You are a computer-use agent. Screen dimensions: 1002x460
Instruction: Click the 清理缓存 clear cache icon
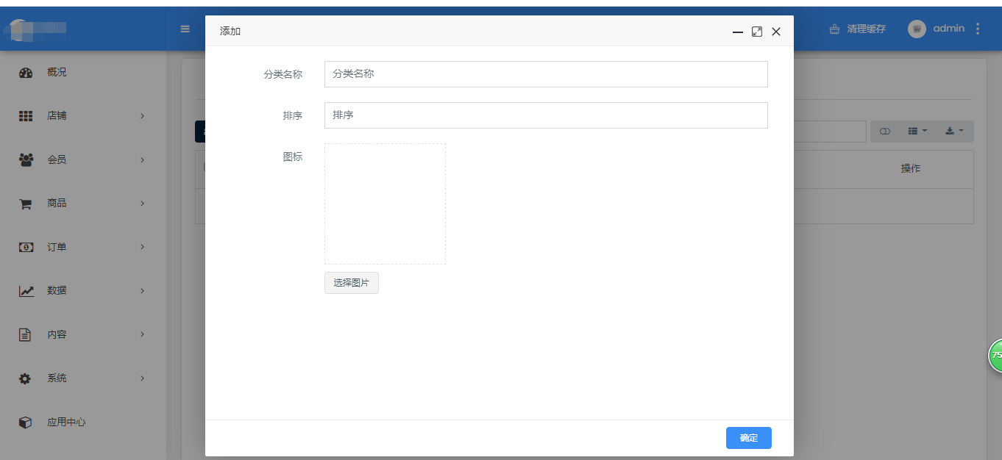click(x=834, y=29)
